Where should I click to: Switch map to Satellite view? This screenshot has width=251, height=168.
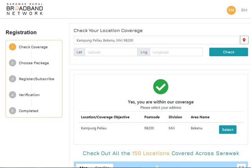pos(102,166)
